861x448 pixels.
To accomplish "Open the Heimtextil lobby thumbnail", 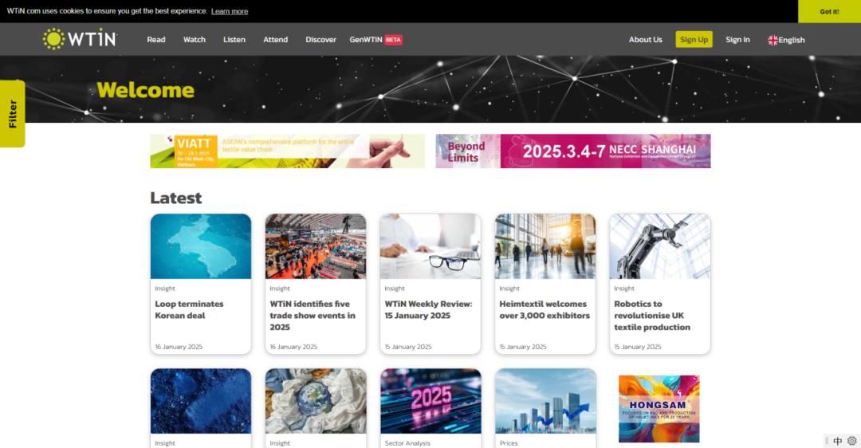I will pos(545,246).
